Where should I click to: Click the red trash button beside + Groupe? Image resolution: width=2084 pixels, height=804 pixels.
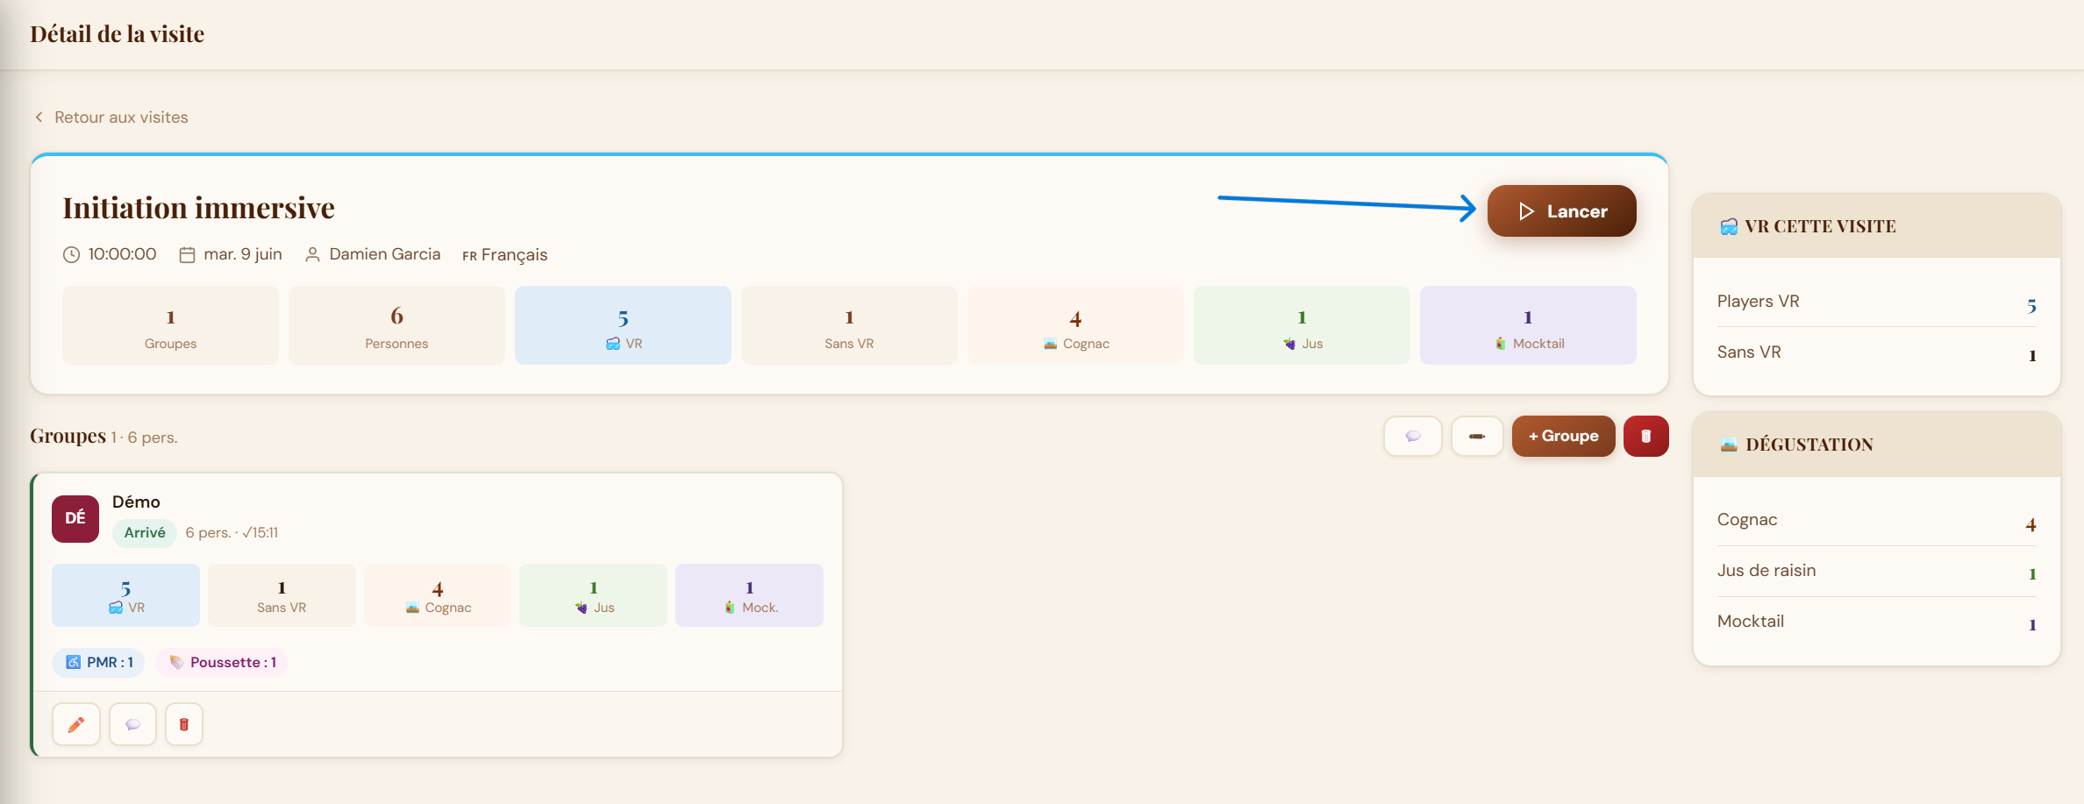(1645, 436)
